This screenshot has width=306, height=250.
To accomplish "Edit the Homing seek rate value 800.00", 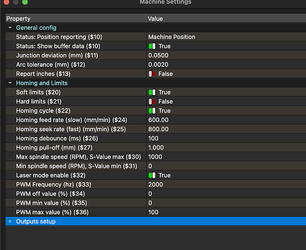I will (x=158, y=129).
